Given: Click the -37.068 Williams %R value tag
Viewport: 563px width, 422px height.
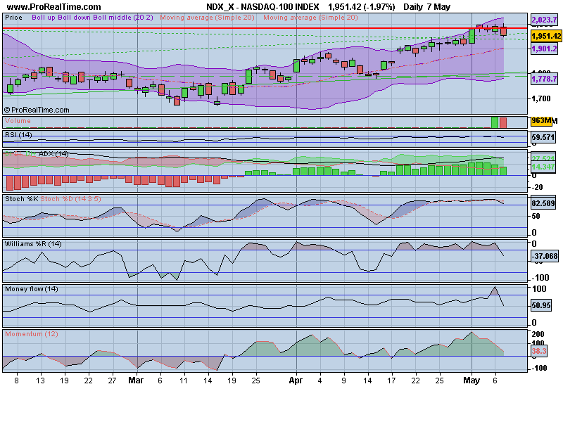Looking at the screenshot, I should [x=545, y=256].
